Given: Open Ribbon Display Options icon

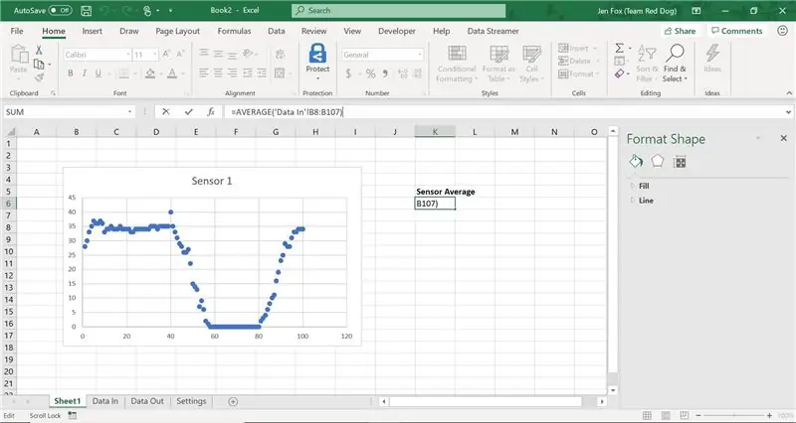Looking at the screenshot, I should [x=696, y=10].
